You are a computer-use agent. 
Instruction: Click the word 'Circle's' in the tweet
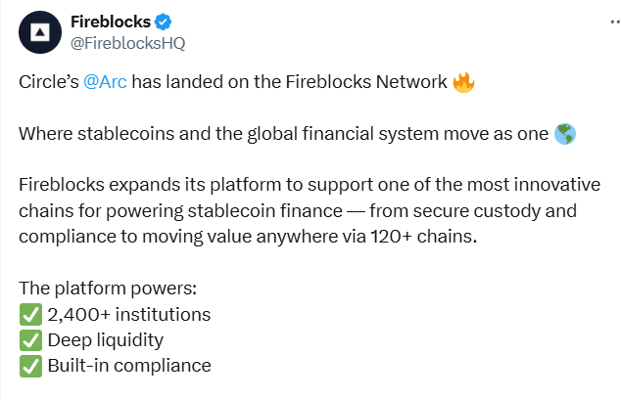coord(49,82)
